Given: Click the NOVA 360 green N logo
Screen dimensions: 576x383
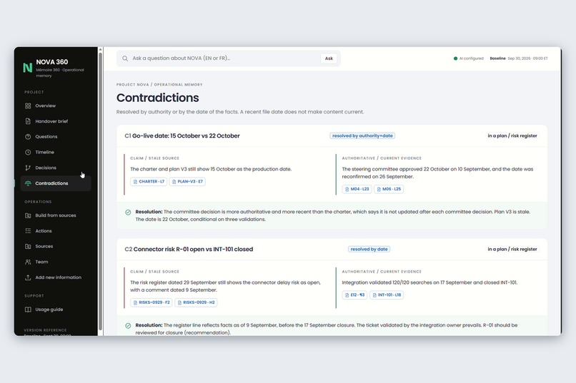Looking at the screenshot, I should pyautogui.click(x=28, y=68).
